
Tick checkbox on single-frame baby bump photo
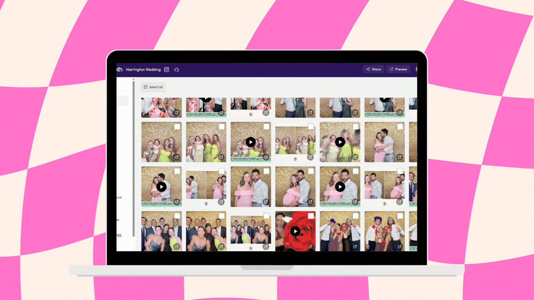(x=311, y=171)
